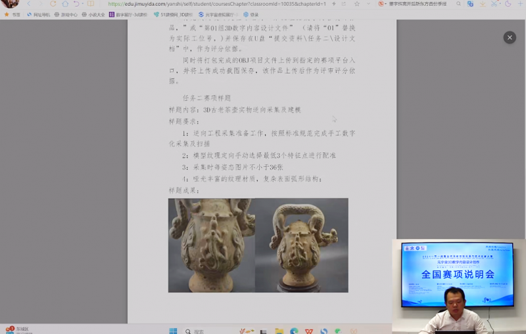Image resolution: width=526 pixels, height=334 pixels.
Task: Reload the page with the refresh icon
Action: point(53,4)
